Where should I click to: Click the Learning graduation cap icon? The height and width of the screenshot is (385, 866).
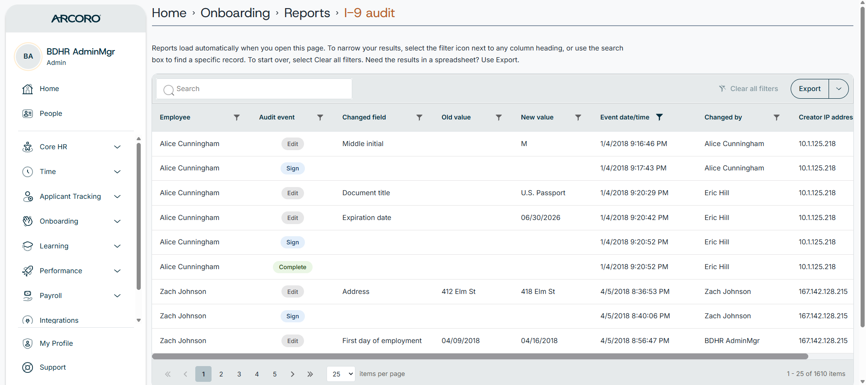click(28, 246)
